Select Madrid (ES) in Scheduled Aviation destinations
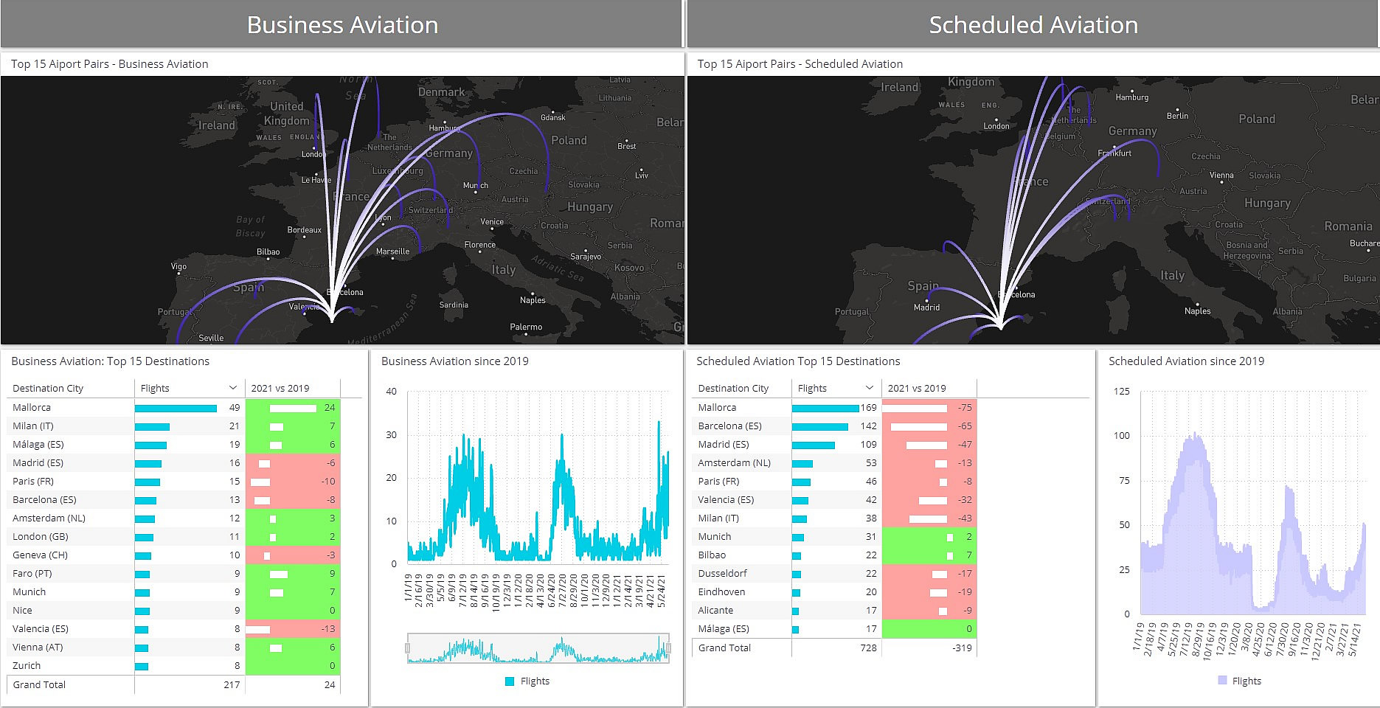Image resolution: width=1380 pixels, height=708 pixels. (x=724, y=444)
